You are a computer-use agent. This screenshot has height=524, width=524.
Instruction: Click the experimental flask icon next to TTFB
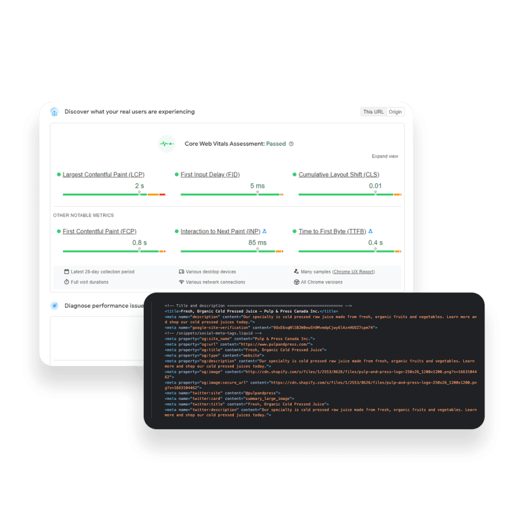pos(370,231)
